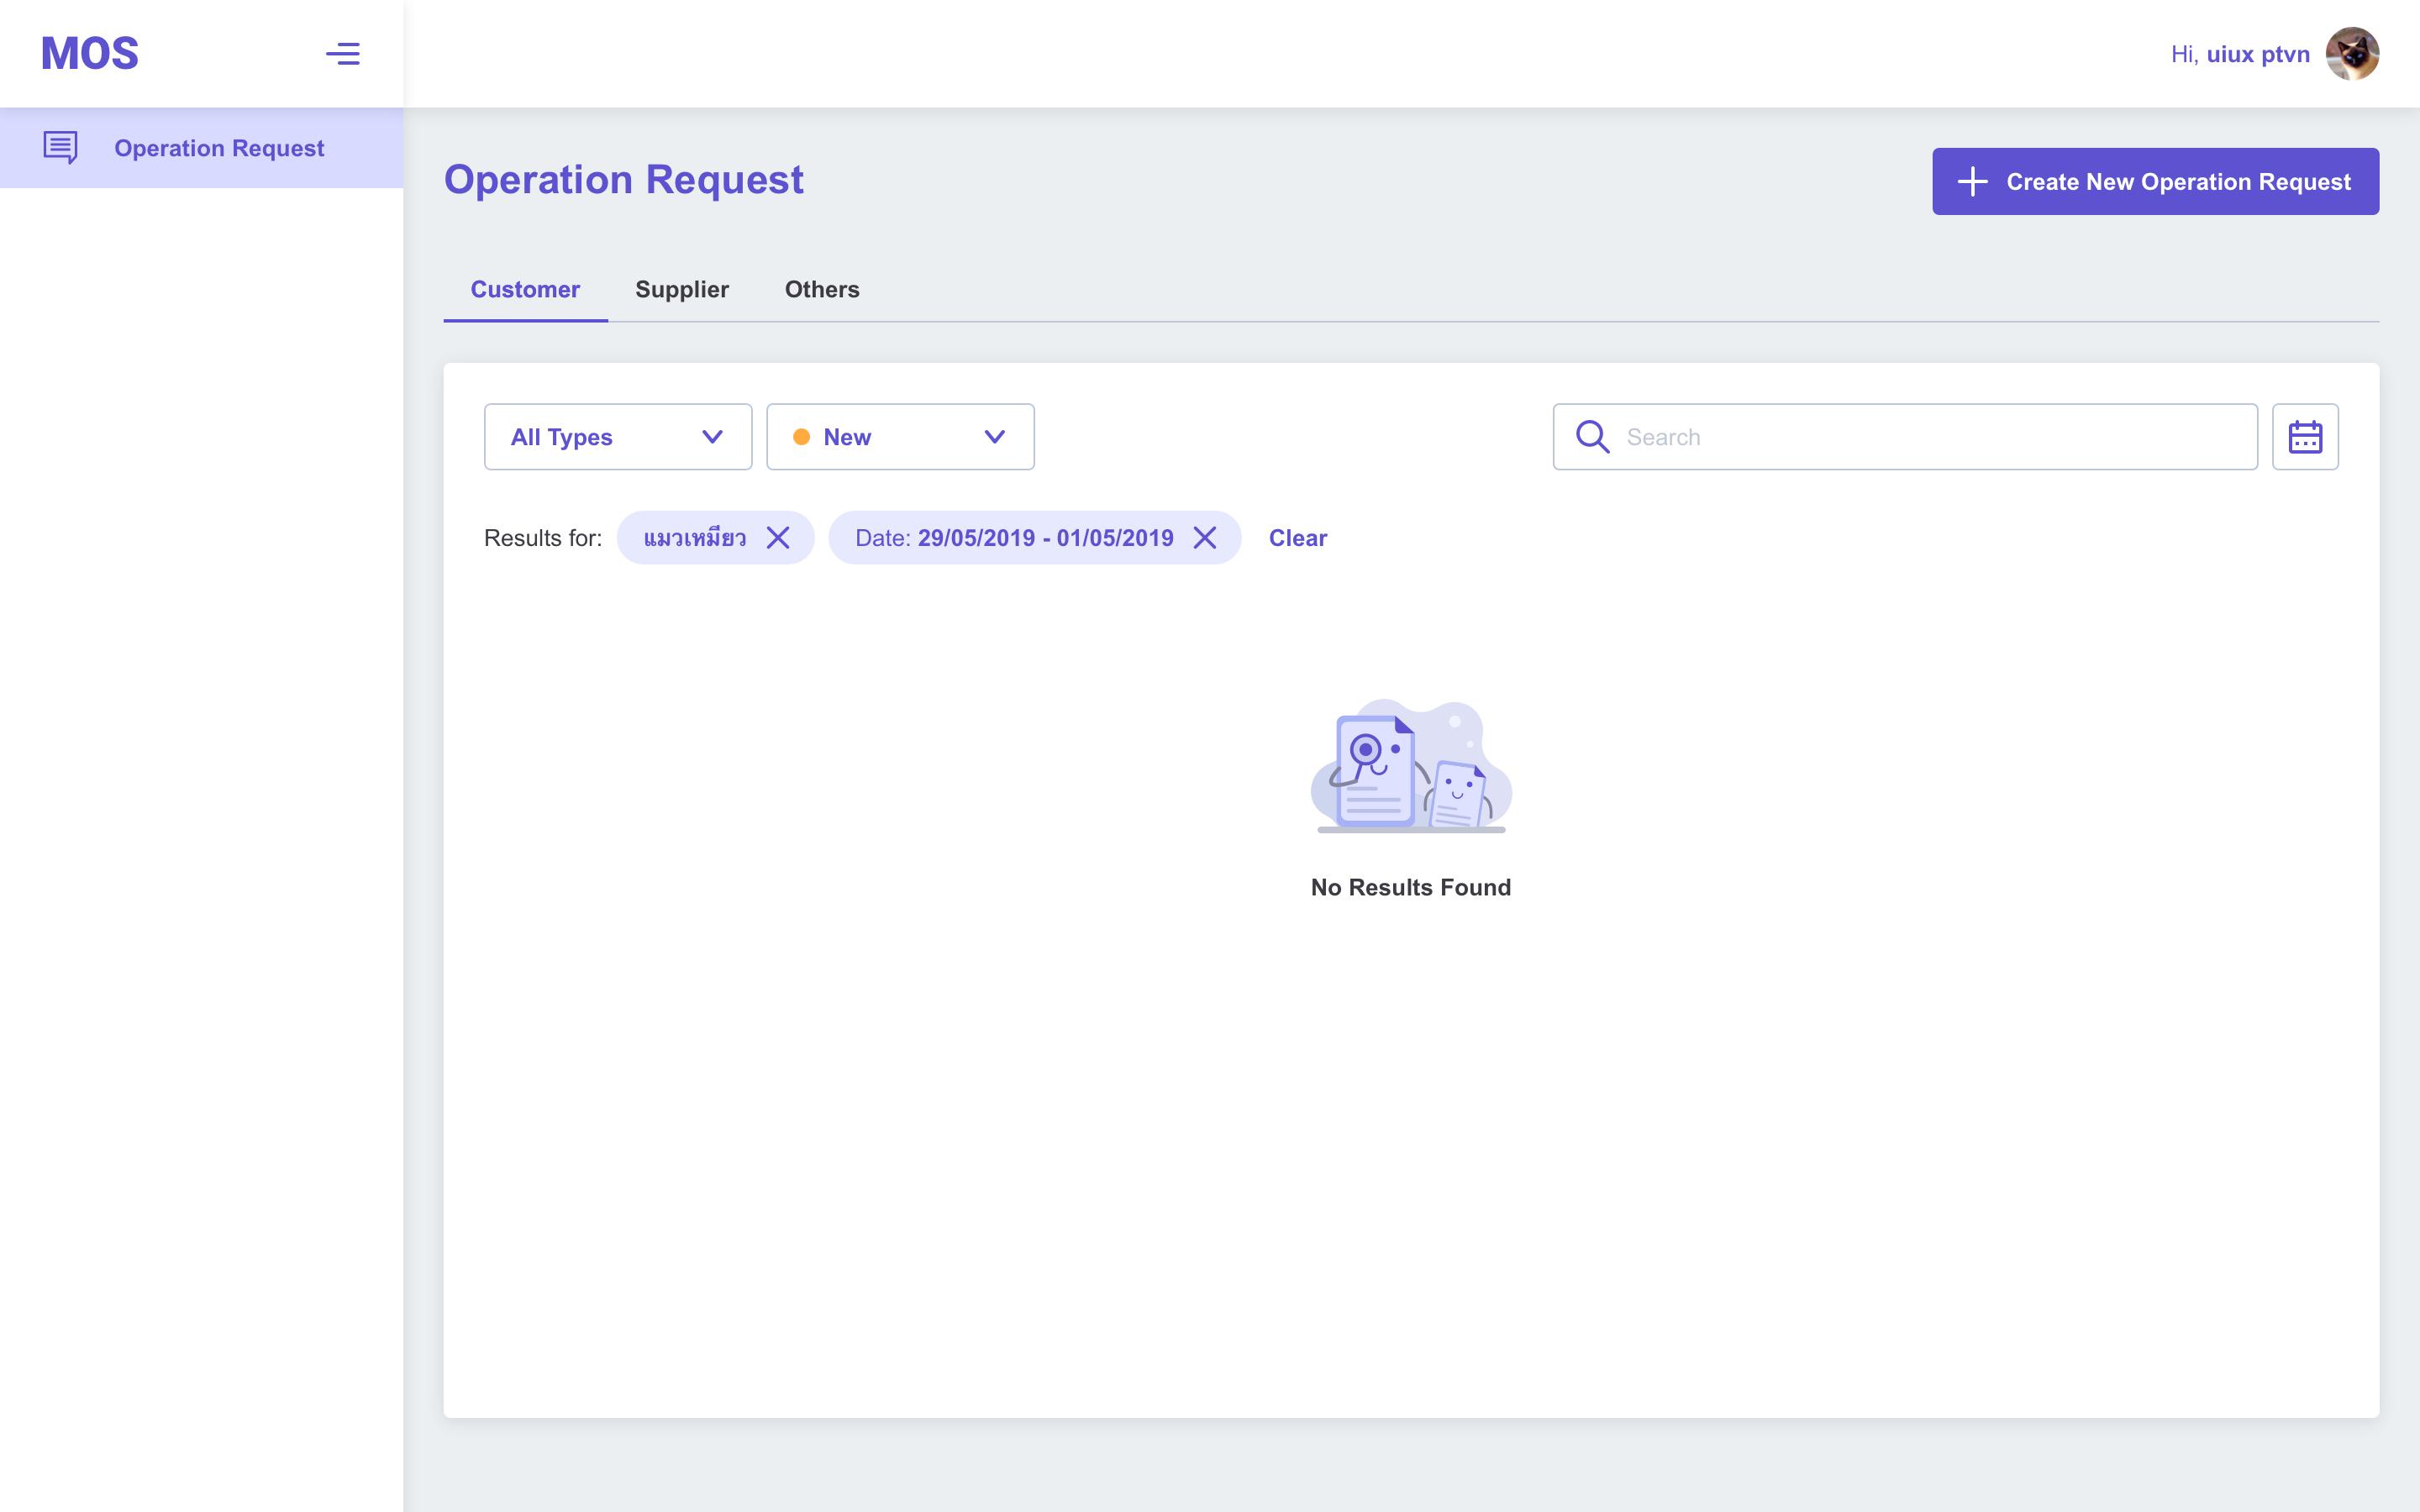Open the All Types dropdown

point(618,437)
